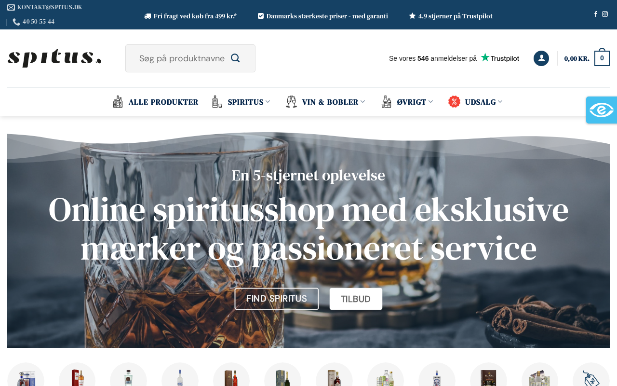Open the Instagram page icon
The image size is (617, 386).
tap(605, 14)
